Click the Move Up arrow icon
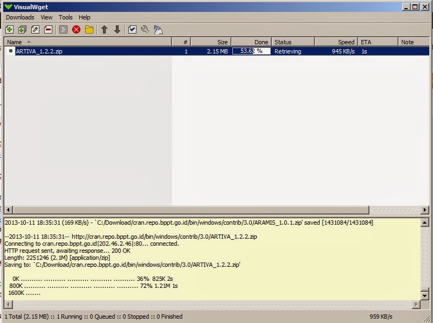Screen dimensions: 433x323 104,30
